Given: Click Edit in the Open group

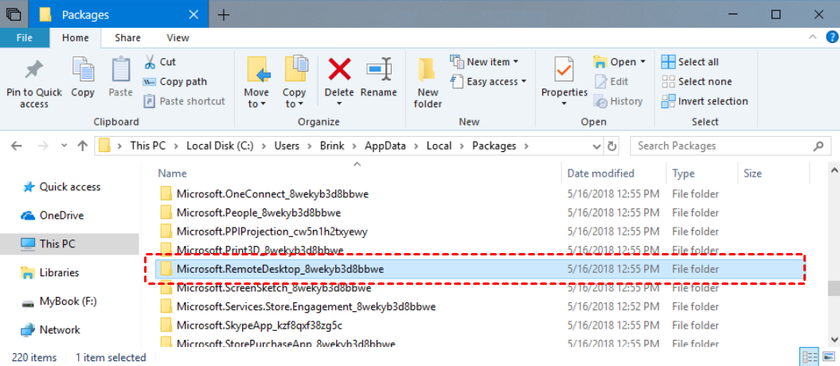Looking at the screenshot, I should coord(611,82).
